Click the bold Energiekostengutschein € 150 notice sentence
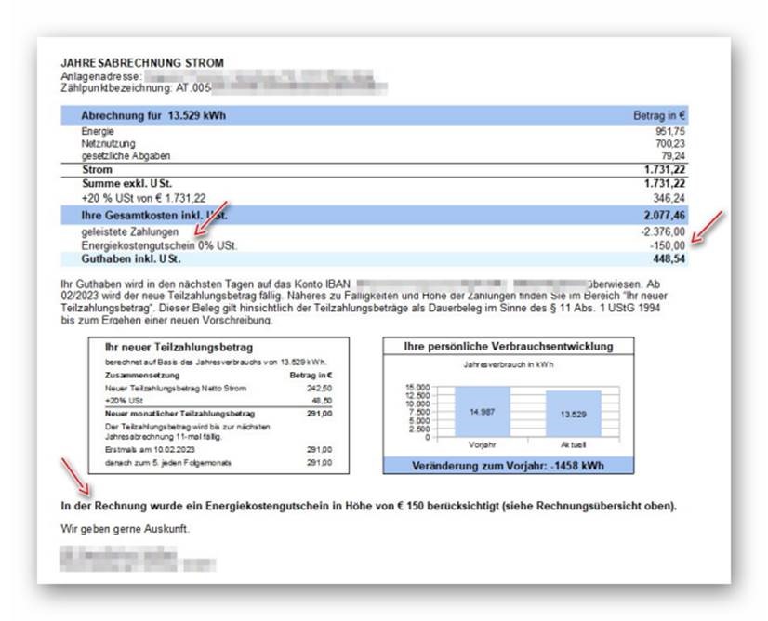The height and width of the screenshot is (621, 768). tap(369, 506)
